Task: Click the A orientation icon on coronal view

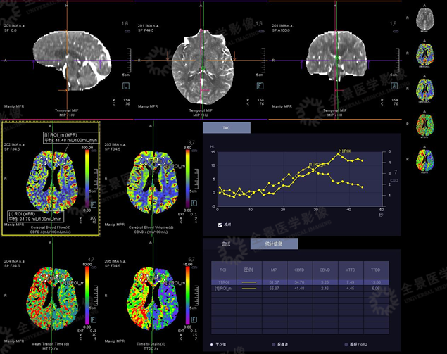Action: (x=394, y=86)
